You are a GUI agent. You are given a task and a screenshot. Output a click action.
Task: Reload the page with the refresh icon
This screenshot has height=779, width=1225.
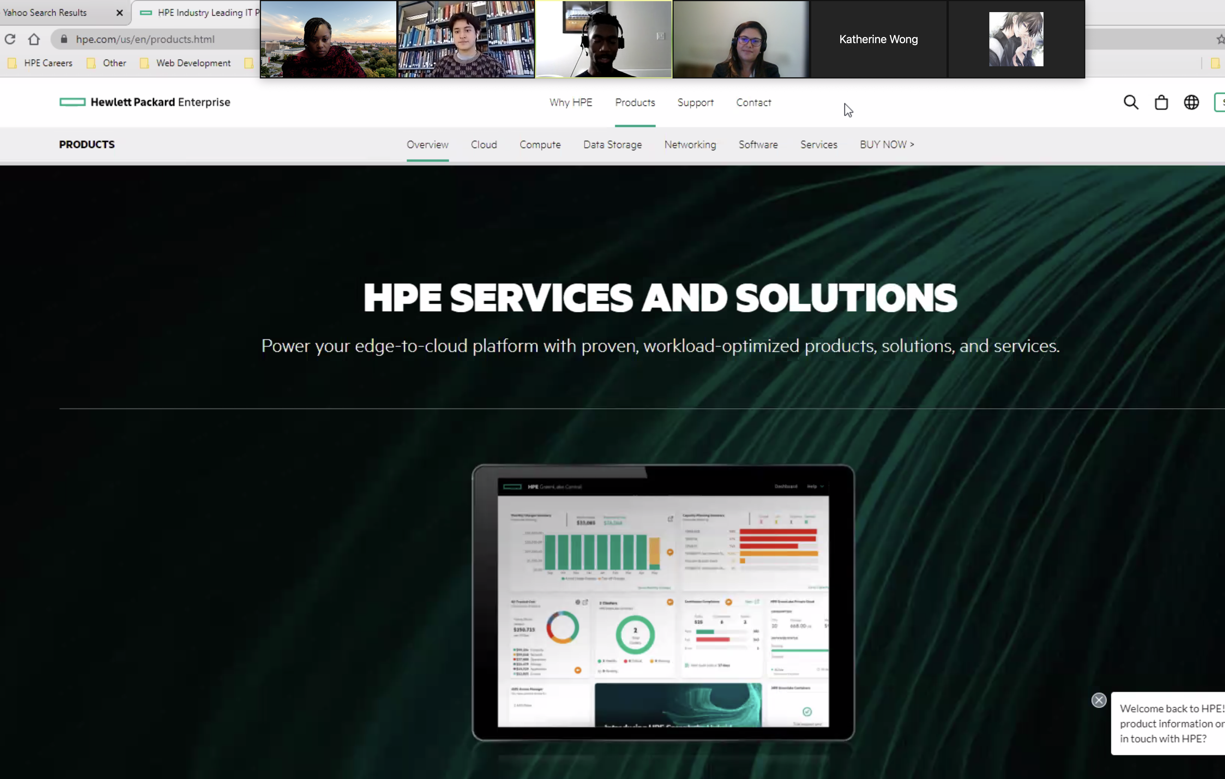pos(10,39)
